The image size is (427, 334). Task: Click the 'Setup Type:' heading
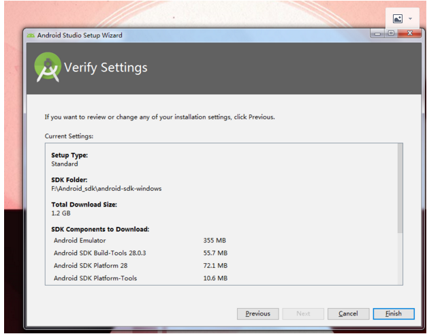tap(69, 155)
